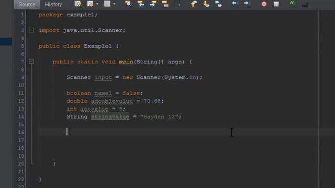The image size is (335, 188).
Task: Stop macro recording square icon
Action: tap(276, 4)
